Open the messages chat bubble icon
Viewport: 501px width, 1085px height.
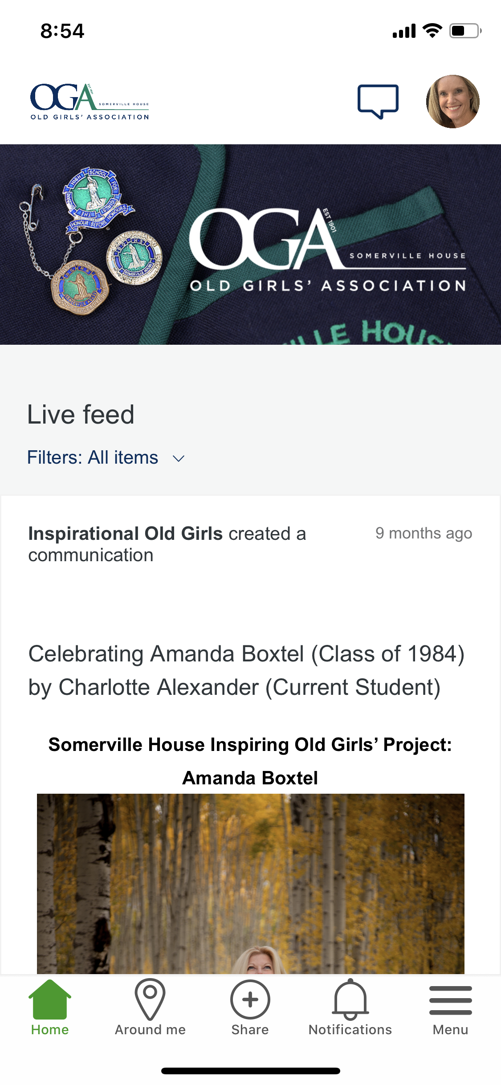pos(378,101)
